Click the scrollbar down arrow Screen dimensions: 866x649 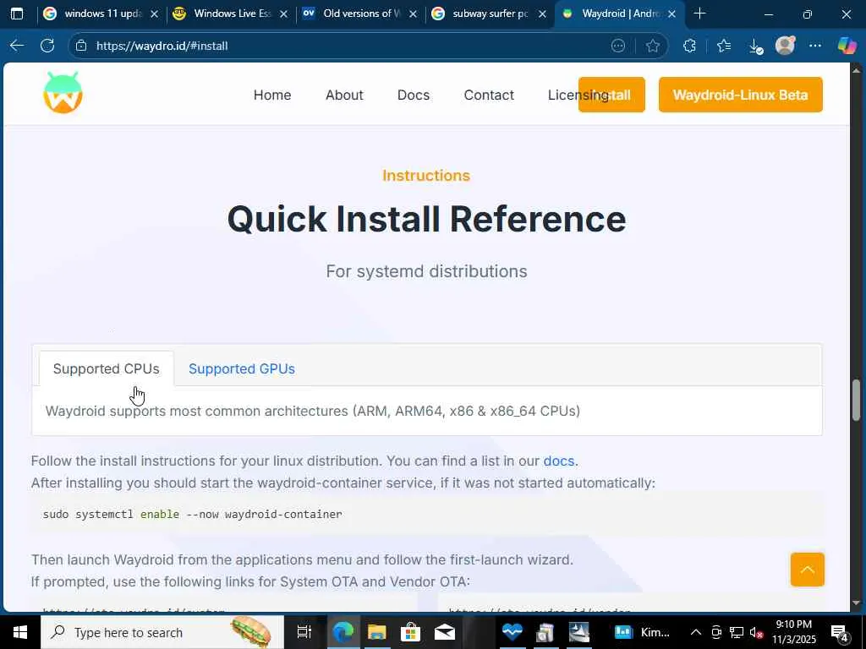857,603
